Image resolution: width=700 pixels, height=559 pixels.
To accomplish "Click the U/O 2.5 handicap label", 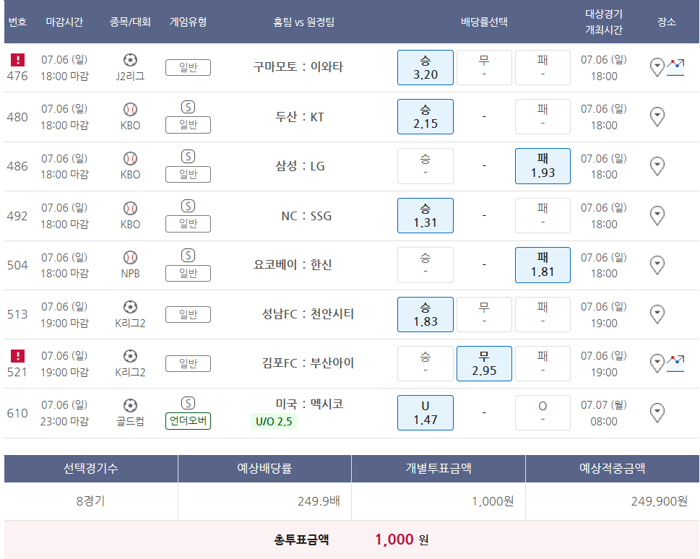I will [x=274, y=421].
